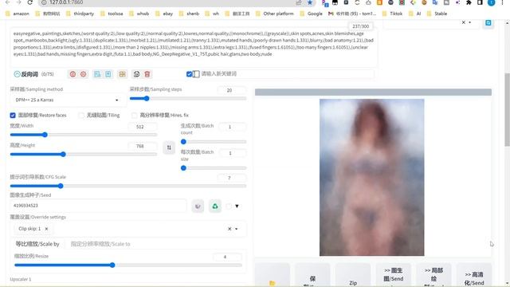Click the generated image preview
The width and height of the screenshot is (510, 287).
pyautogui.click(x=372, y=177)
